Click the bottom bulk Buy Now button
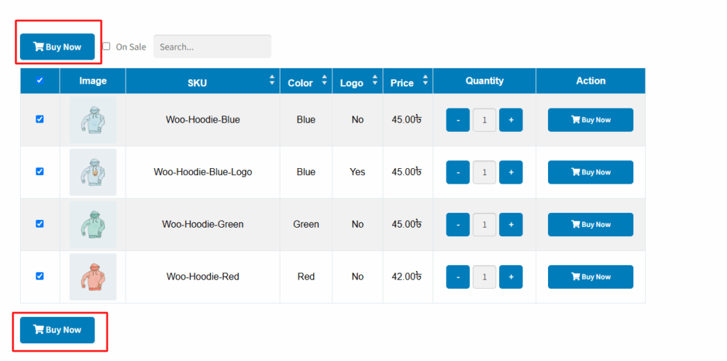Viewport: 727px width, 361px height. (x=57, y=330)
